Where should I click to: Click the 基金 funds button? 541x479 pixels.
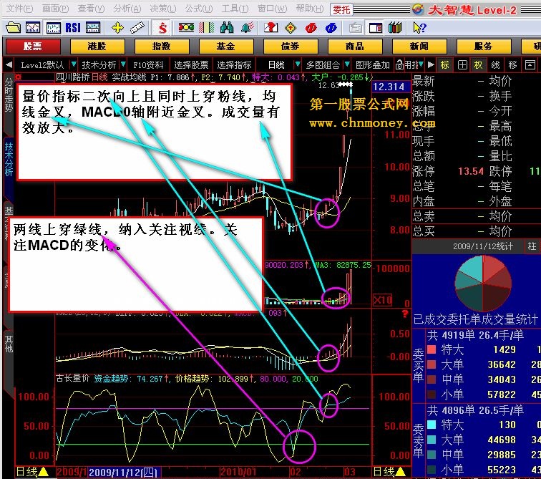(x=226, y=47)
